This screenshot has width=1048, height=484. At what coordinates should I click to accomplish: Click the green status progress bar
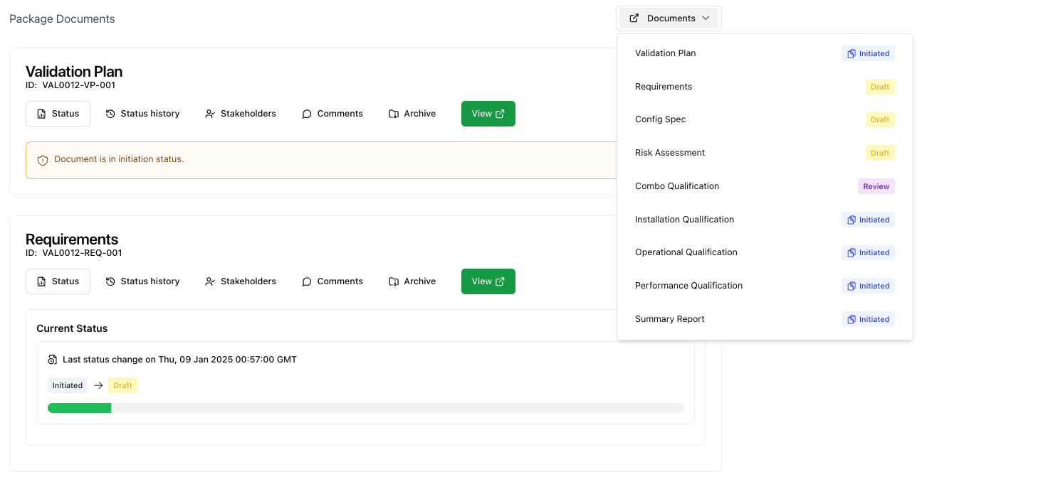click(79, 408)
